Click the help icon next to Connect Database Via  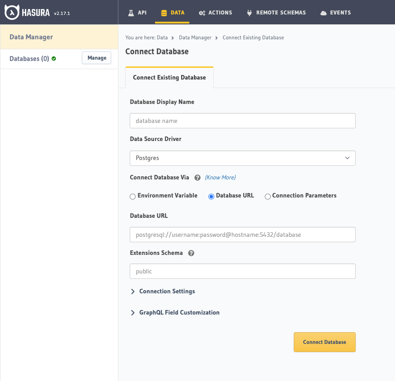point(197,178)
